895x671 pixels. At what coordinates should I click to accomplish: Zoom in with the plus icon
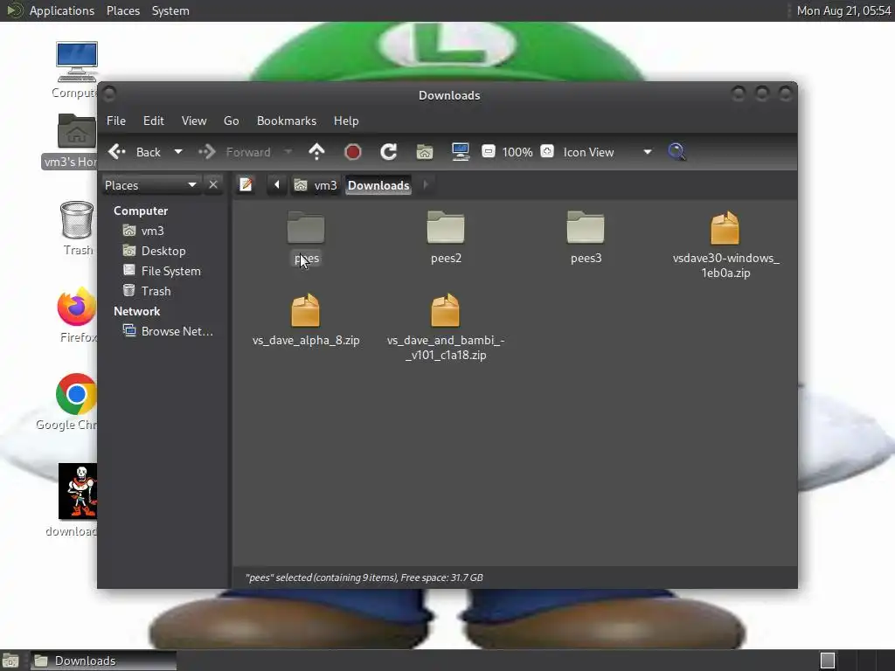click(x=547, y=151)
